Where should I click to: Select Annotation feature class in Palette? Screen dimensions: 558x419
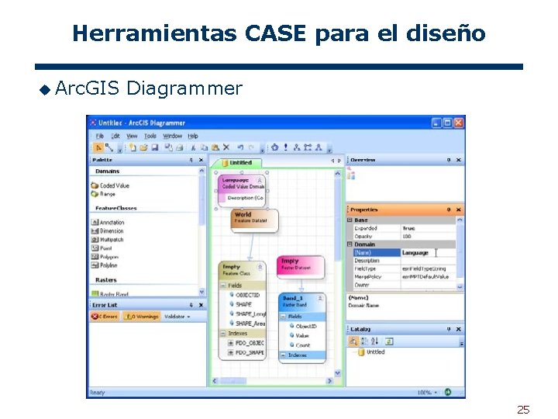click(x=108, y=223)
